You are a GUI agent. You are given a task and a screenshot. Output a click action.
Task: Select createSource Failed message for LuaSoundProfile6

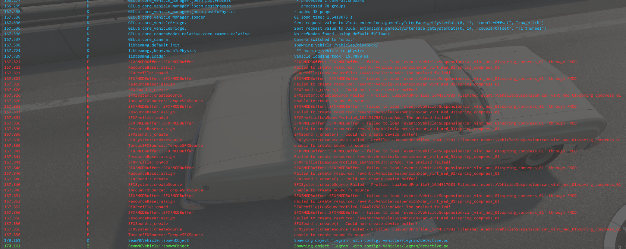(457, 229)
